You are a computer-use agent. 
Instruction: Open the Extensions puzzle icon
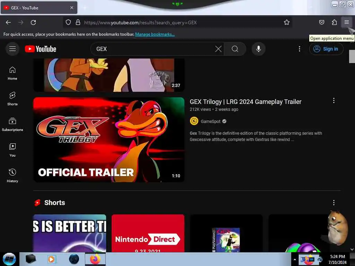coord(334,22)
